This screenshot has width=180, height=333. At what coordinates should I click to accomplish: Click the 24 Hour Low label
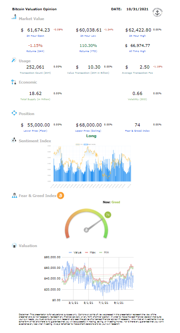(88, 36)
